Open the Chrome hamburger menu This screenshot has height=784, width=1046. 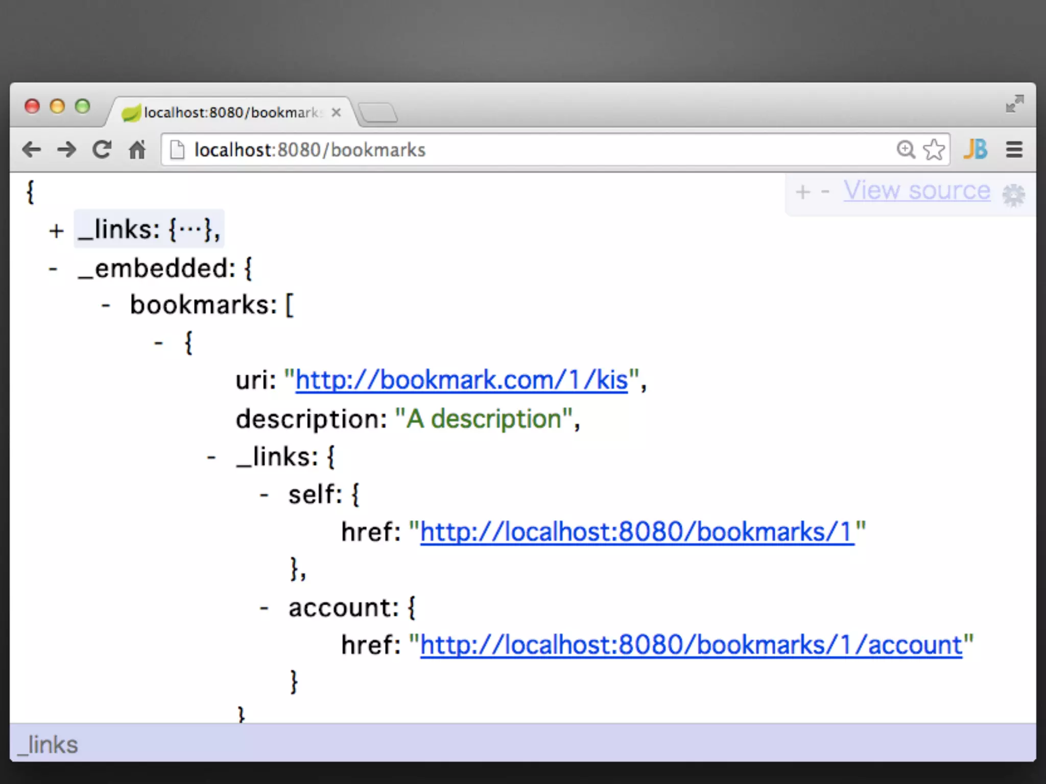coord(1014,150)
